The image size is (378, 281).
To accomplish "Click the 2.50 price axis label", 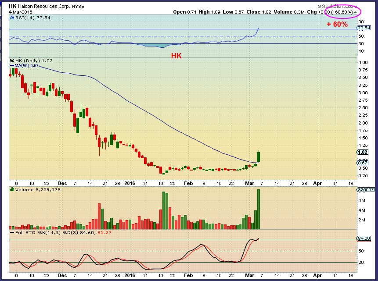I will point(363,108).
